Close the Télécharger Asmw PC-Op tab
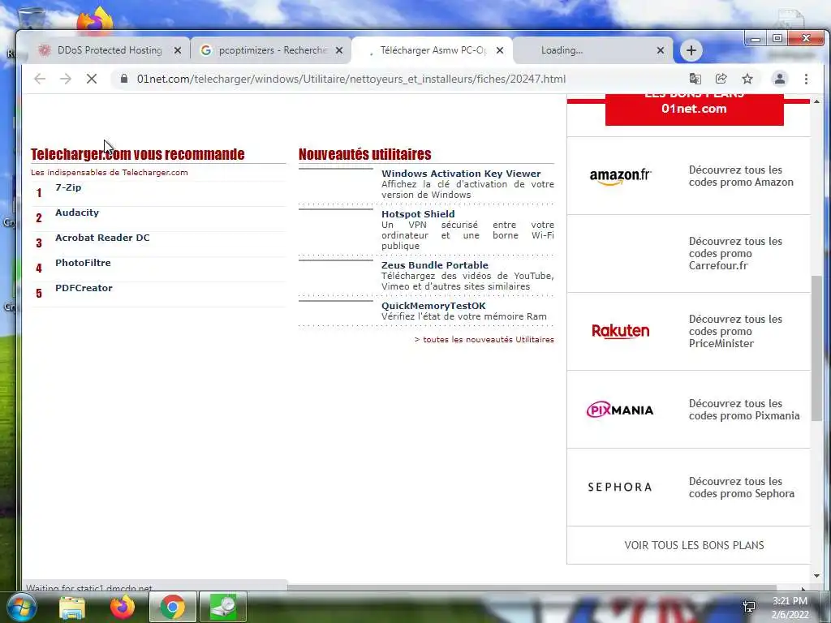Viewport: 831px width, 623px height. point(500,50)
